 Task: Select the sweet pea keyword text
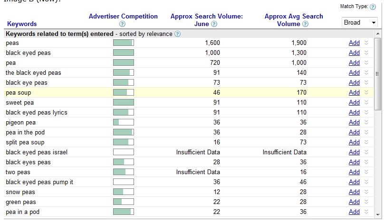[x=19, y=103]
